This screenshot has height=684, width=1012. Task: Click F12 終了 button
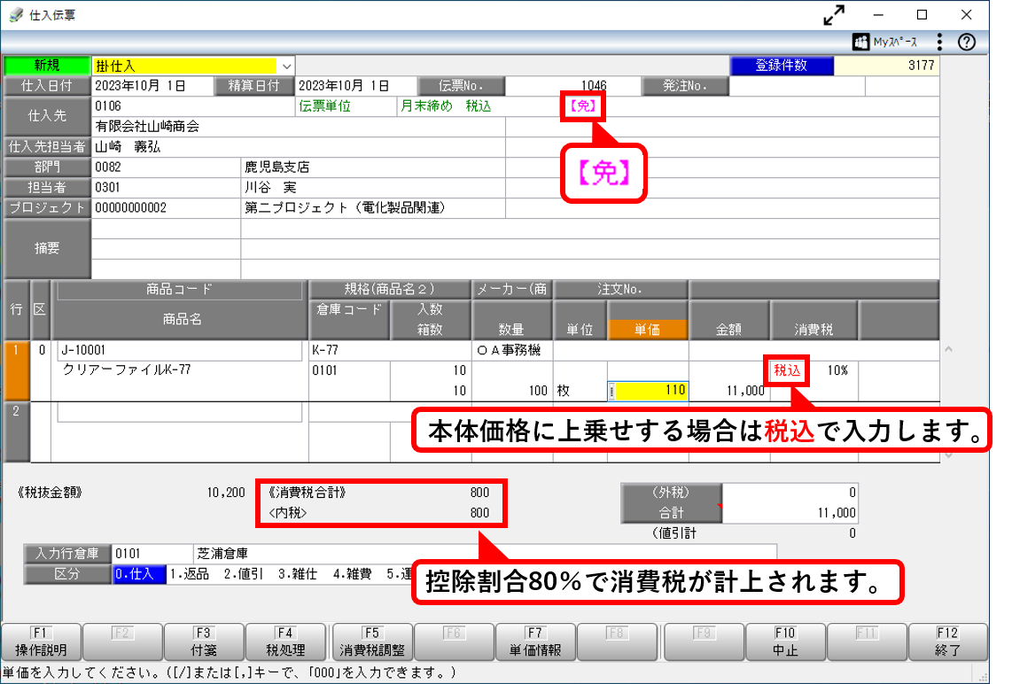click(947, 641)
